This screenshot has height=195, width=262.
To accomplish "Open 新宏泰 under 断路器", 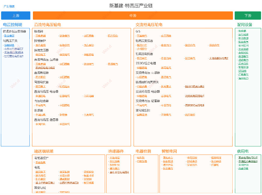I will 63,115.
